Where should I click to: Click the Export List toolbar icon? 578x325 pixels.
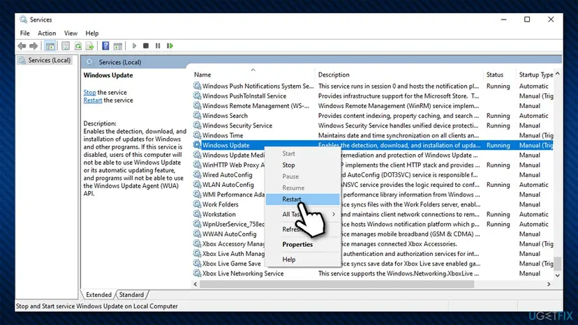tap(89, 46)
